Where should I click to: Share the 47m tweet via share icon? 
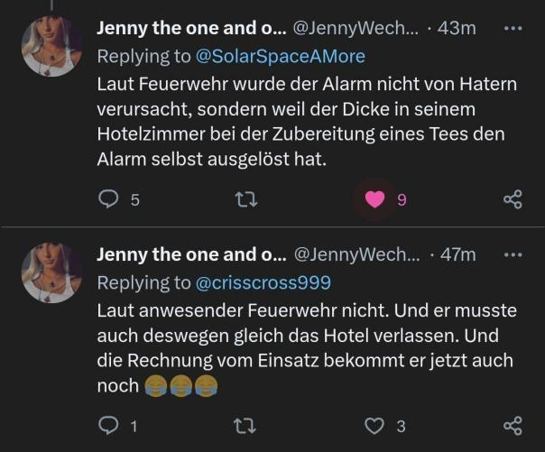(513, 426)
